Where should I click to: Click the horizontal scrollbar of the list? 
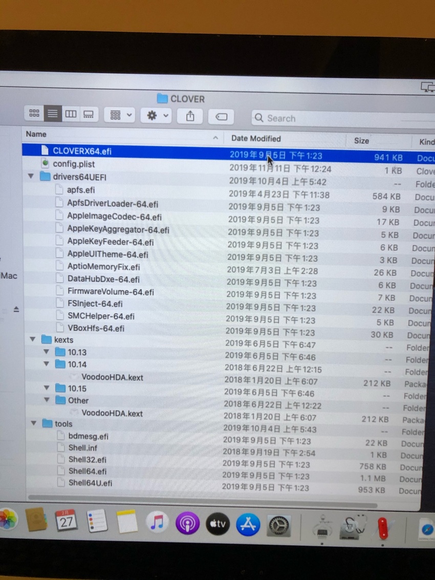click(x=203, y=501)
